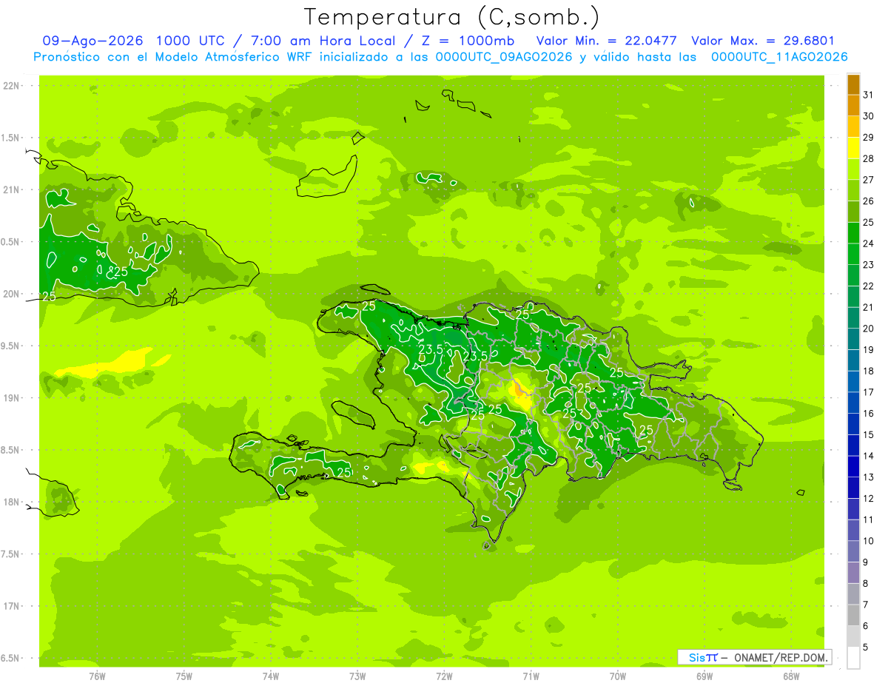Click the "Temperatura (C,somb.)" chart title
This screenshot has height=686, width=888.
452,17
